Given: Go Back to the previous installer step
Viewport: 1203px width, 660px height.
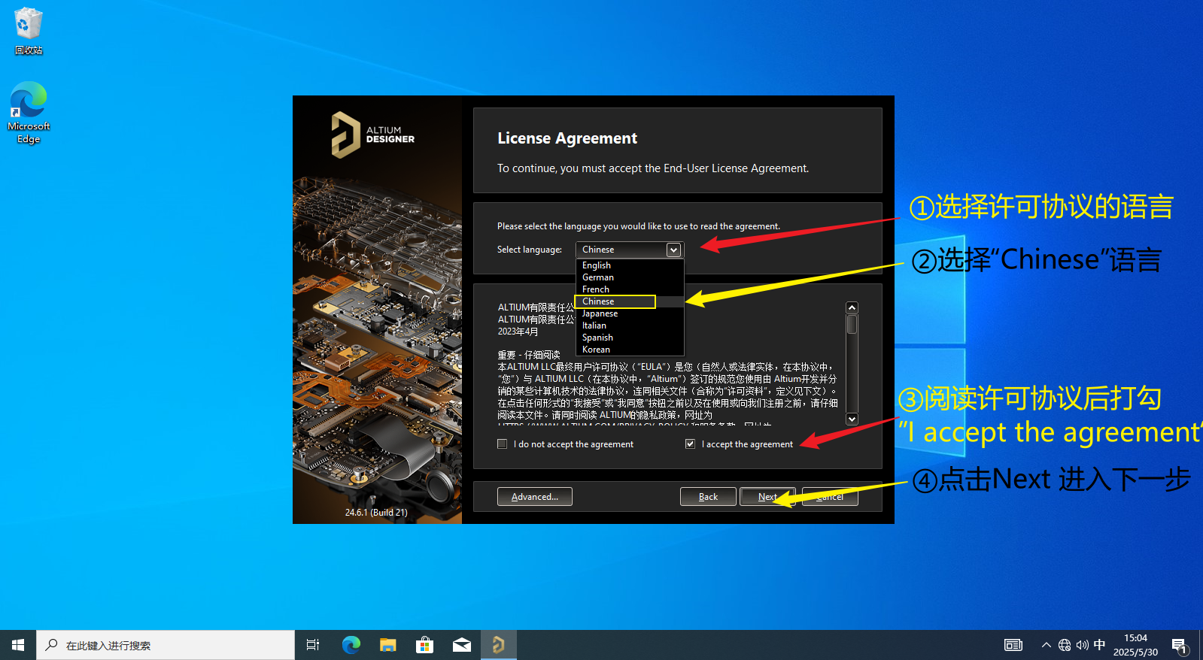Looking at the screenshot, I should pos(708,497).
